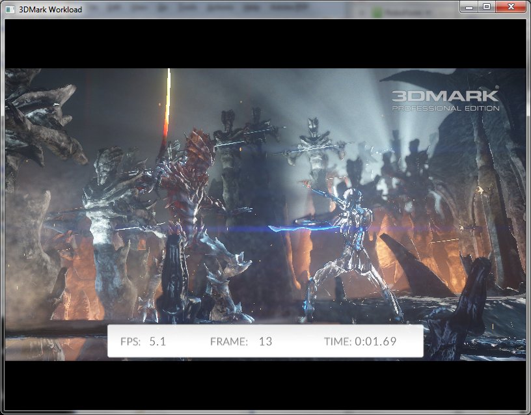This screenshot has width=531, height=415.
Task: Click the vertical orange light beam
Action: [168, 107]
